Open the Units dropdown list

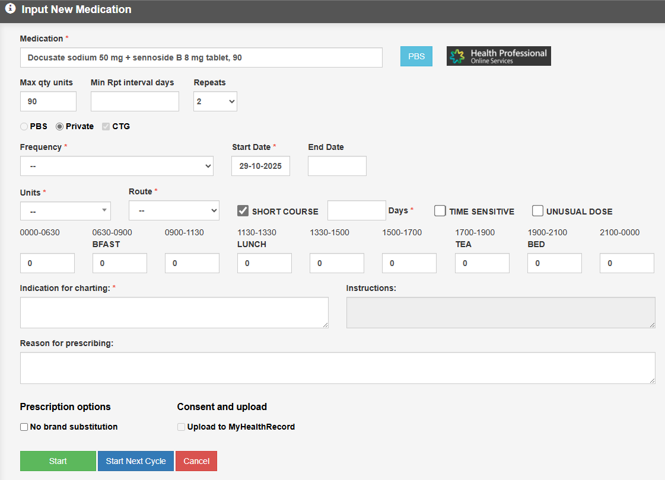tap(65, 211)
